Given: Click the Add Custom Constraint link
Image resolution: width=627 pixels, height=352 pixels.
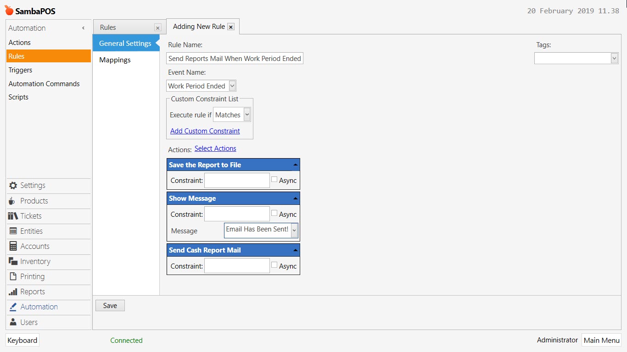Looking at the screenshot, I should (x=205, y=131).
